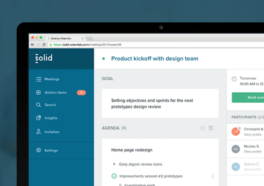View profile of Nicolas S.
Image resolution: width=264 pixels, height=186 pixels.
pos(253,151)
